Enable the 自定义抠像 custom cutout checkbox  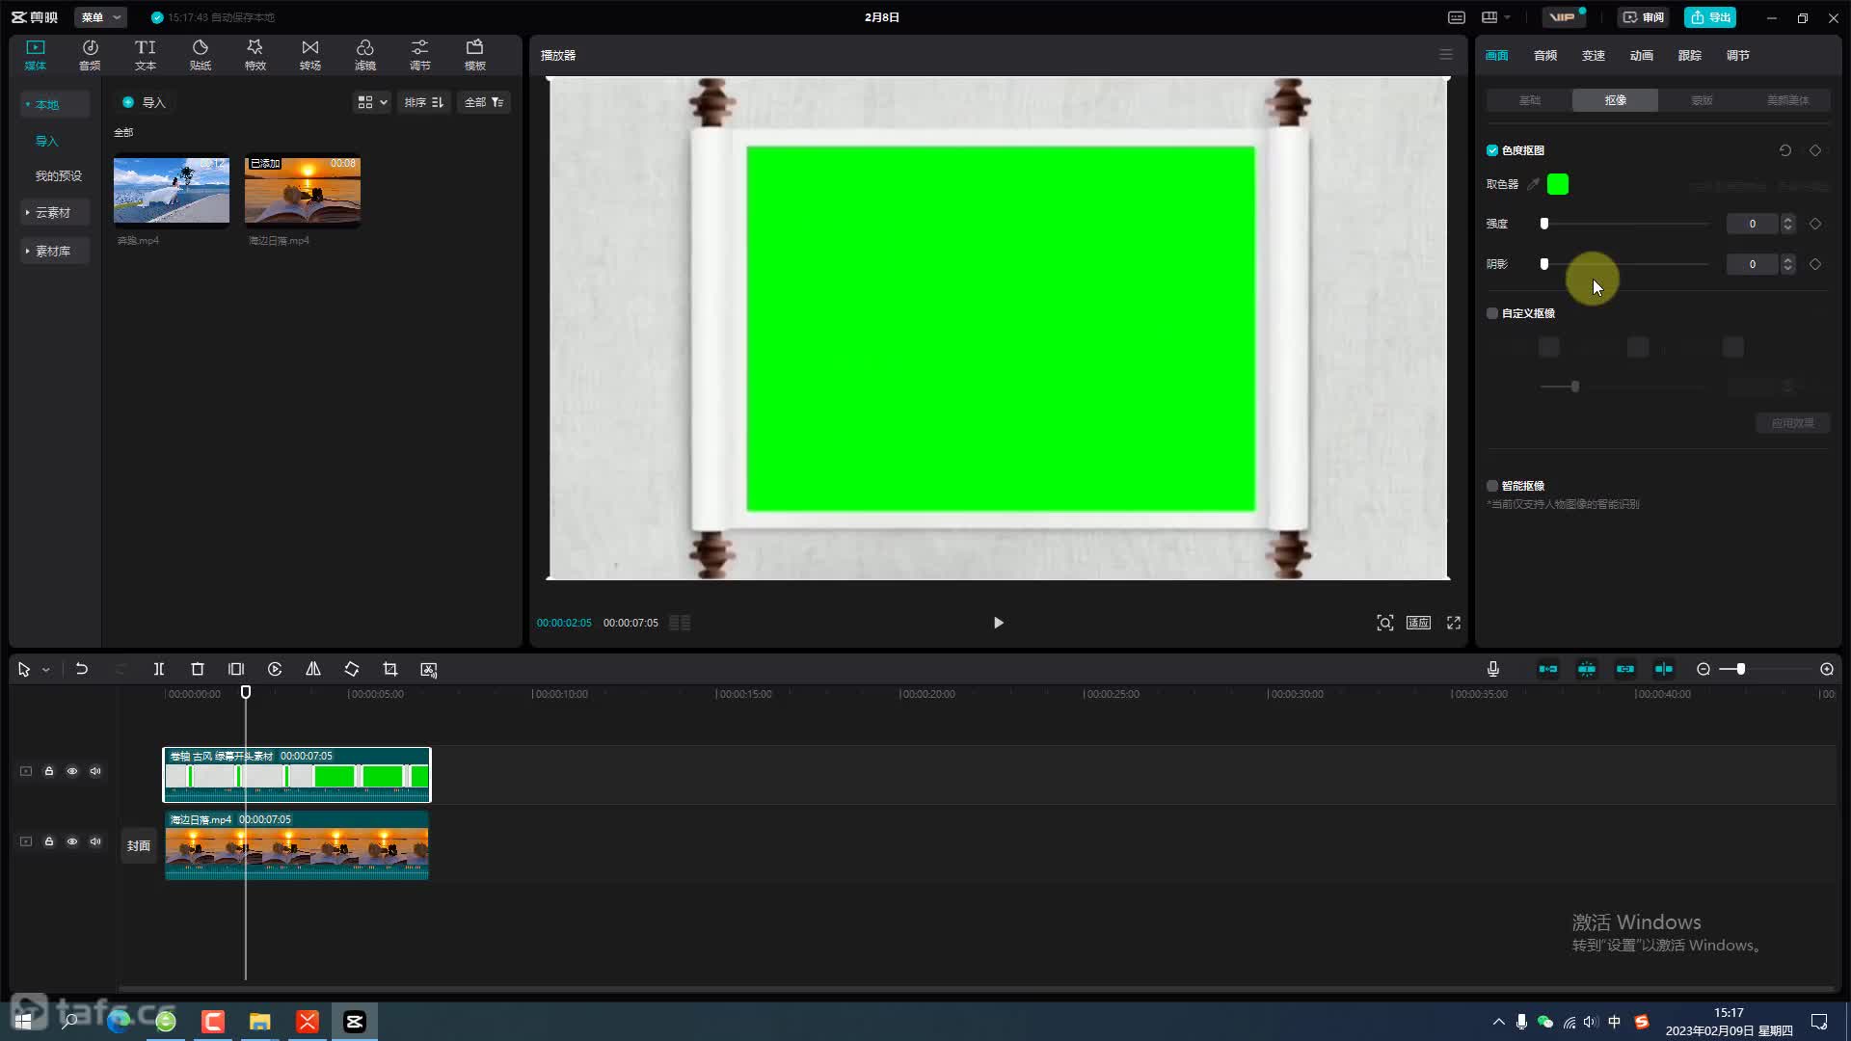click(x=1492, y=313)
